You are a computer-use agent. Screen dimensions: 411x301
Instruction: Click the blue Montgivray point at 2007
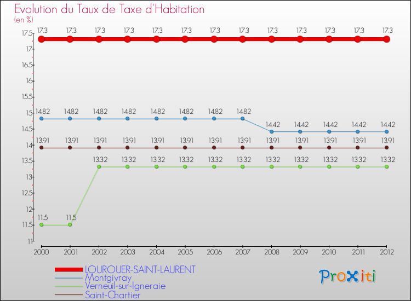click(x=242, y=119)
